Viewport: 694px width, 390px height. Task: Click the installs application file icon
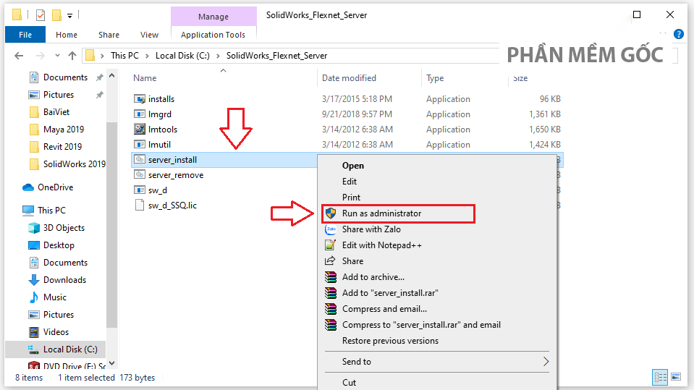(140, 98)
